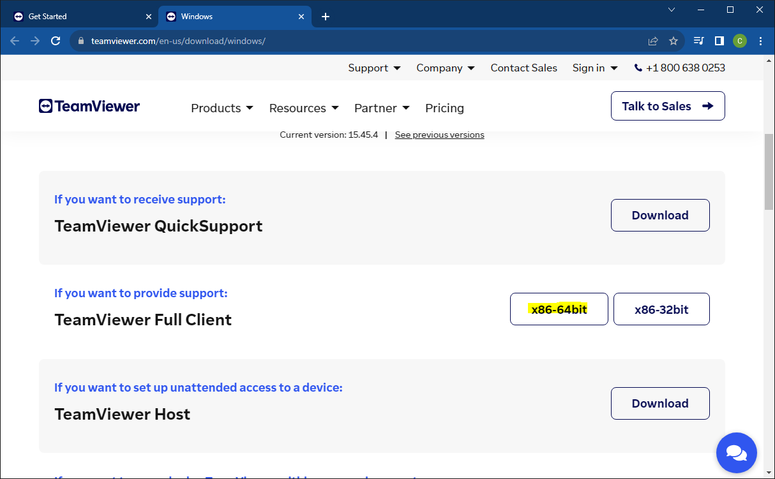The height and width of the screenshot is (479, 775).
Task: Open the live chat bubble
Action: (x=736, y=452)
